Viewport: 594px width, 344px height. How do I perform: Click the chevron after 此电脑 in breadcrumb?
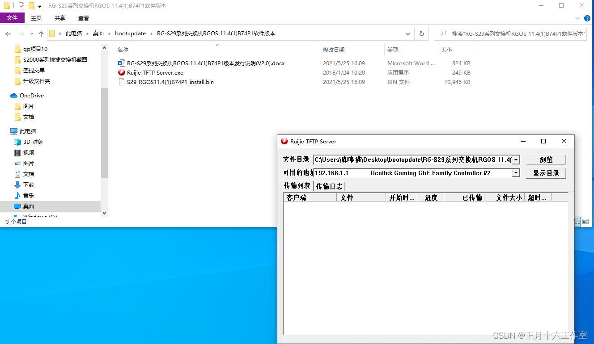87,34
